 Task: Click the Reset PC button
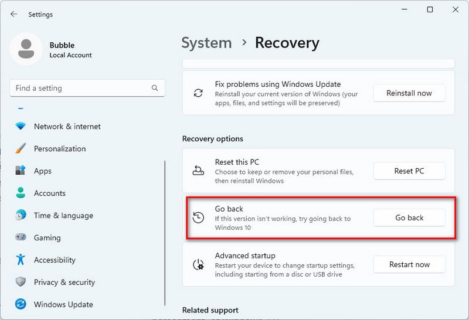(409, 171)
